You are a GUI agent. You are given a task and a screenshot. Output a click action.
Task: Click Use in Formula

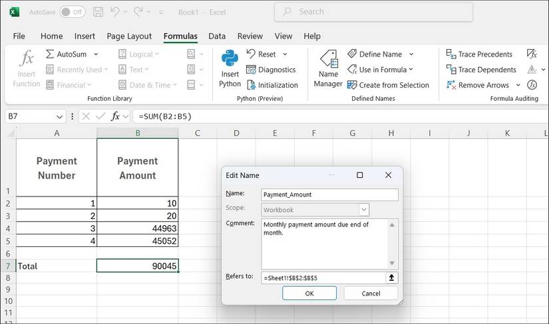[x=380, y=70]
